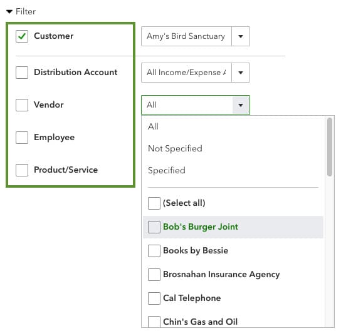Viewport: 341px width, 336px height.
Task: Select the Cal Telephone checkbox
Action: tap(154, 298)
